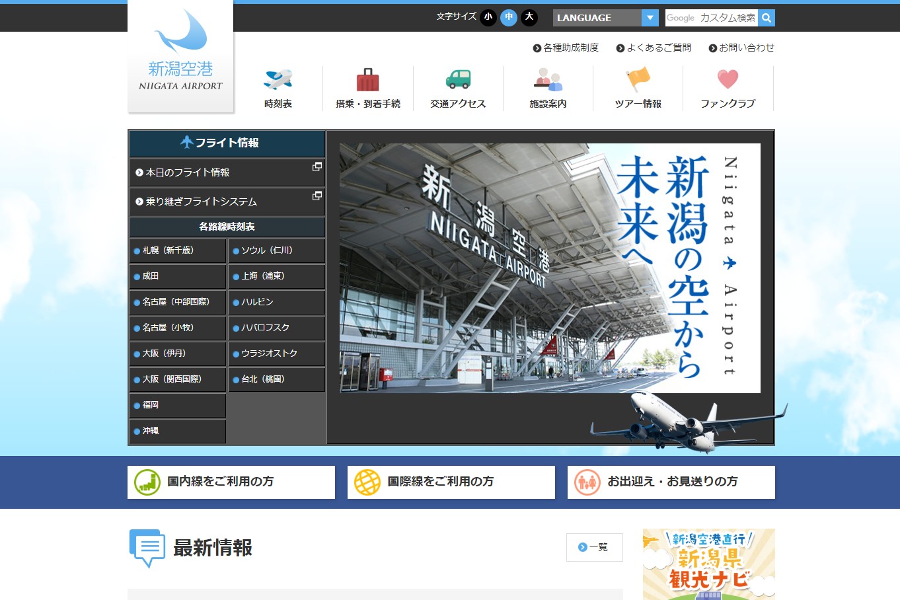The height and width of the screenshot is (600, 900).
Task: Select ハバロフスク route timetable
Action: 276,328
